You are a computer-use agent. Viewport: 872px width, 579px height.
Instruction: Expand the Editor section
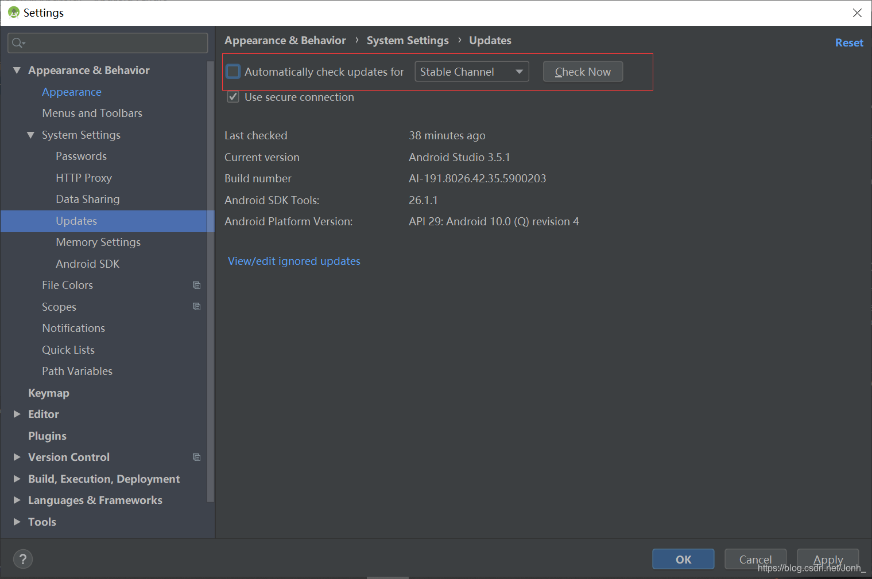click(17, 414)
